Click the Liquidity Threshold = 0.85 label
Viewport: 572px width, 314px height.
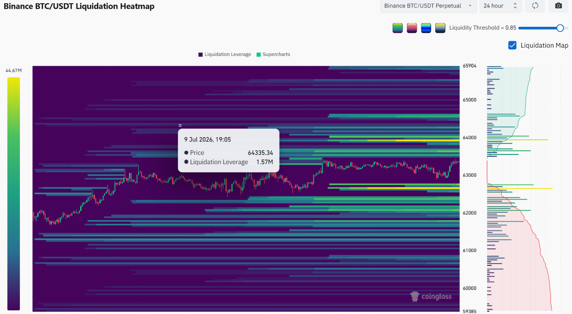click(x=483, y=28)
